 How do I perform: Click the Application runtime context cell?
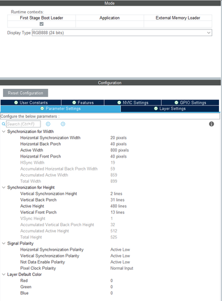pos(110,24)
